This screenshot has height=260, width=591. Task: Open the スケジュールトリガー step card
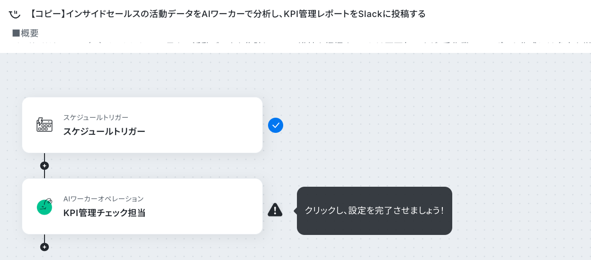pos(142,125)
